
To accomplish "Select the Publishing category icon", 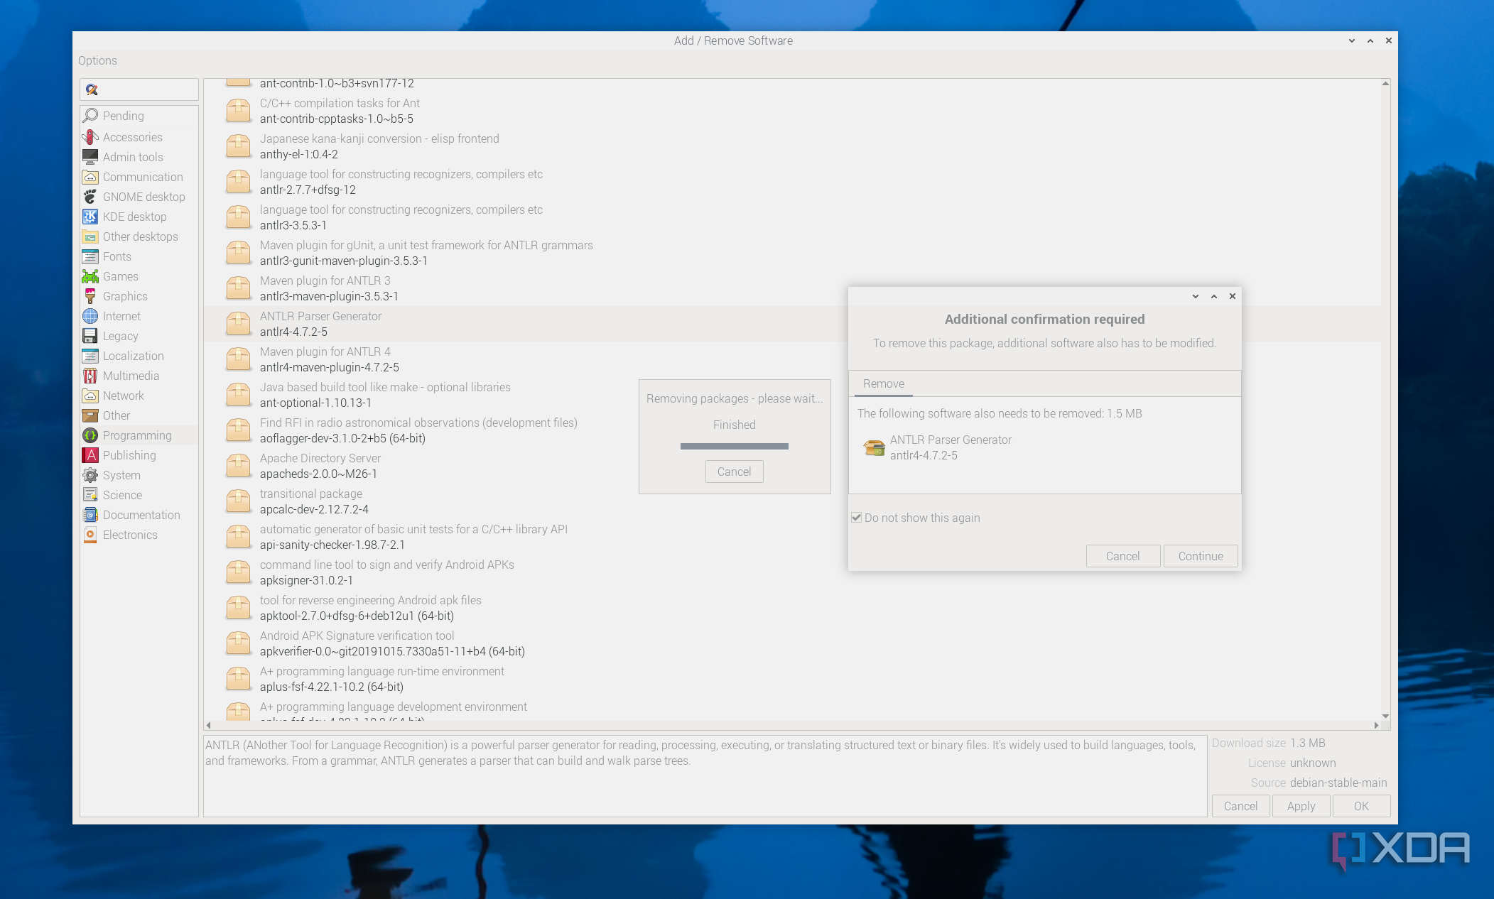I will coord(90,455).
